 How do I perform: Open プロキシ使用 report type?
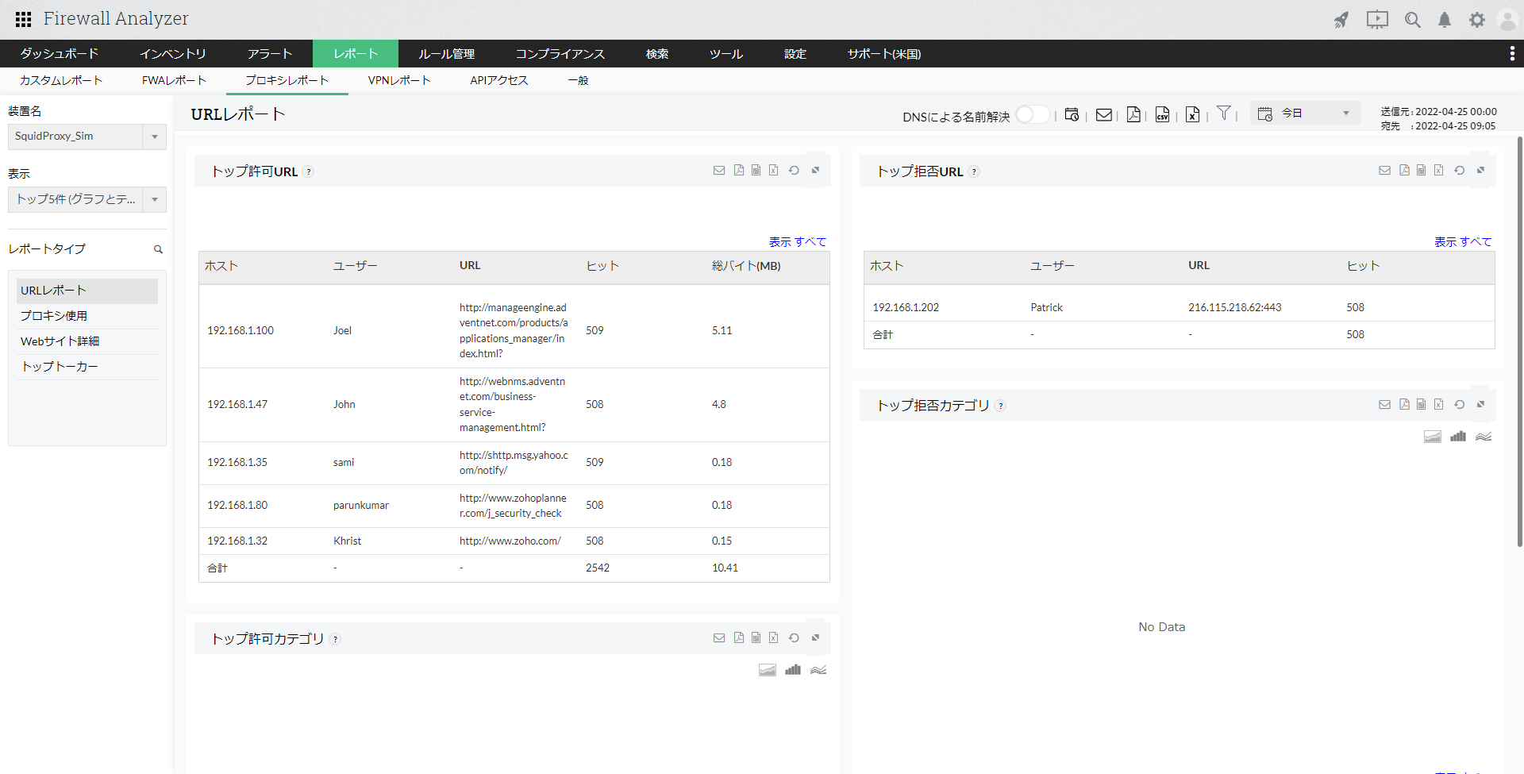tap(54, 316)
